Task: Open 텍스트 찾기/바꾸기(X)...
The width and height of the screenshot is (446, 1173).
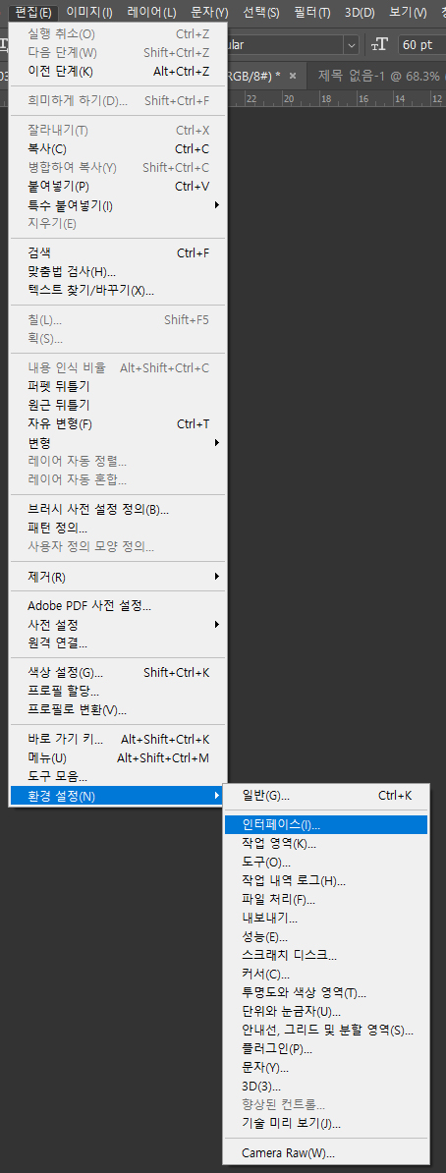Action: point(118,290)
